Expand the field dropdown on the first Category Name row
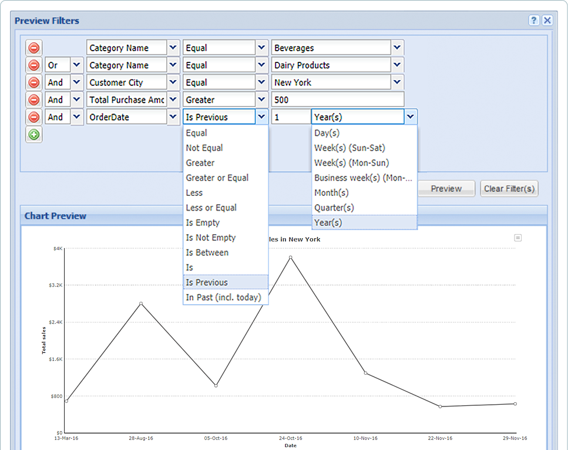This screenshot has height=450, width=568. point(173,48)
